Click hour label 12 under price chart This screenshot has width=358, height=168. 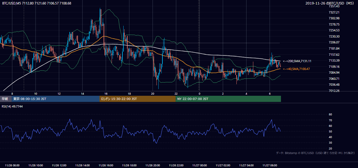(x=59, y=94)
